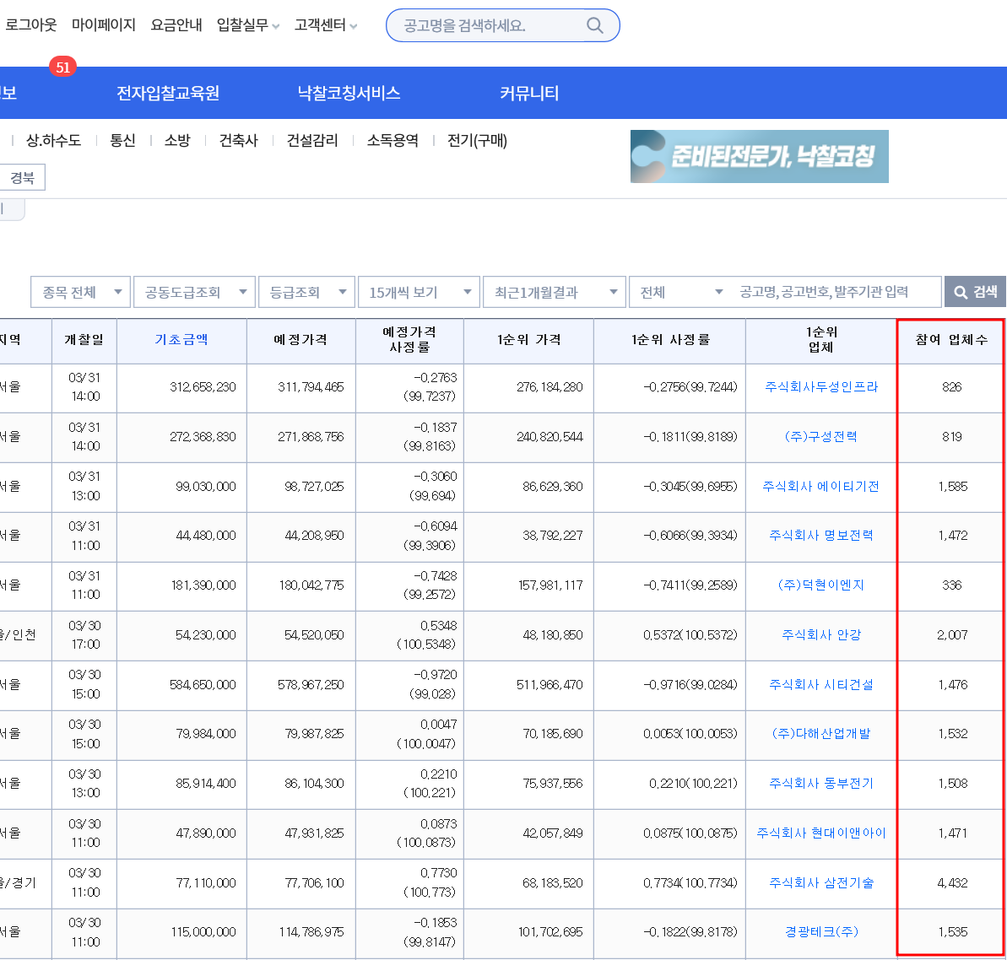1007x960 pixels.
Task: Sort by the 기초금액 column header
Action: [181, 339]
